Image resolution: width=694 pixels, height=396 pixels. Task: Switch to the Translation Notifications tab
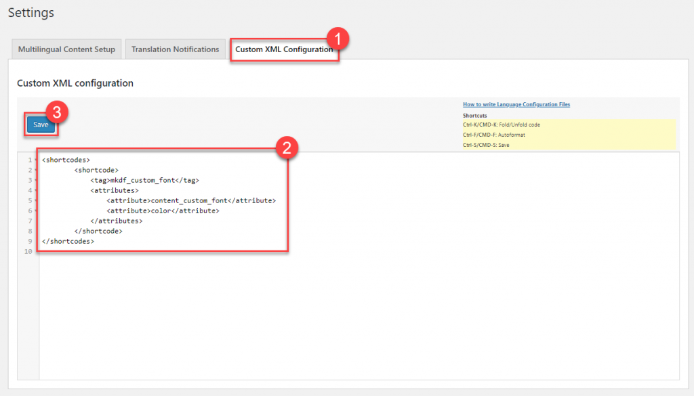point(176,49)
